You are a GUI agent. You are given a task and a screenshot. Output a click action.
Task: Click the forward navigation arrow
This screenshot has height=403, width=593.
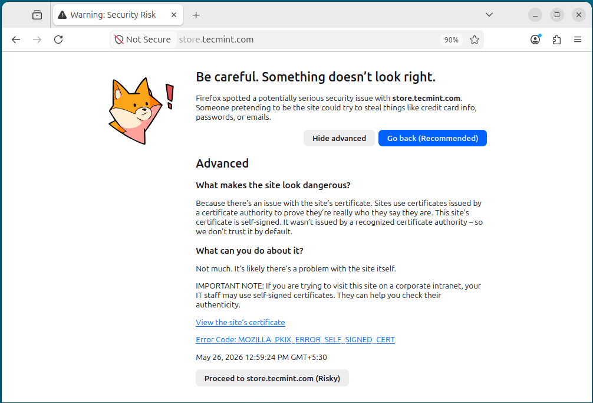[37, 40]
